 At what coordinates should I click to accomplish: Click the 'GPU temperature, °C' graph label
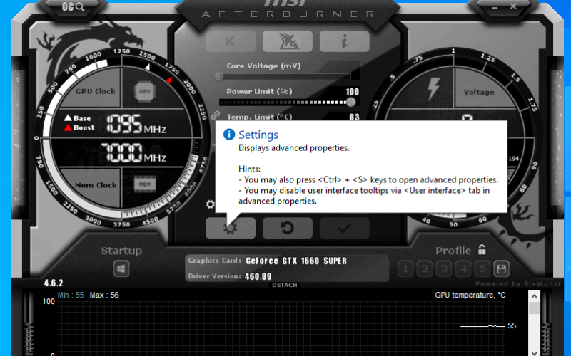pyautogui.click(x=470, y=295)
